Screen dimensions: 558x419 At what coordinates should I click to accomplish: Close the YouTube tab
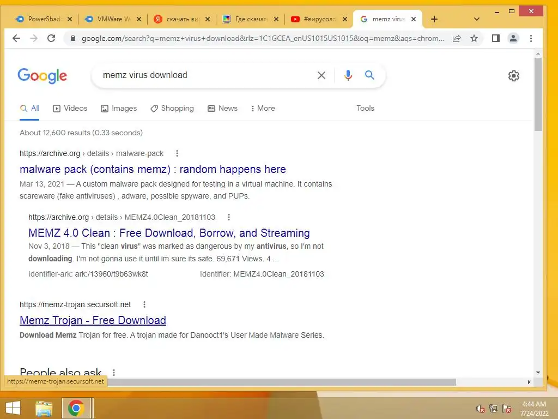345,19
